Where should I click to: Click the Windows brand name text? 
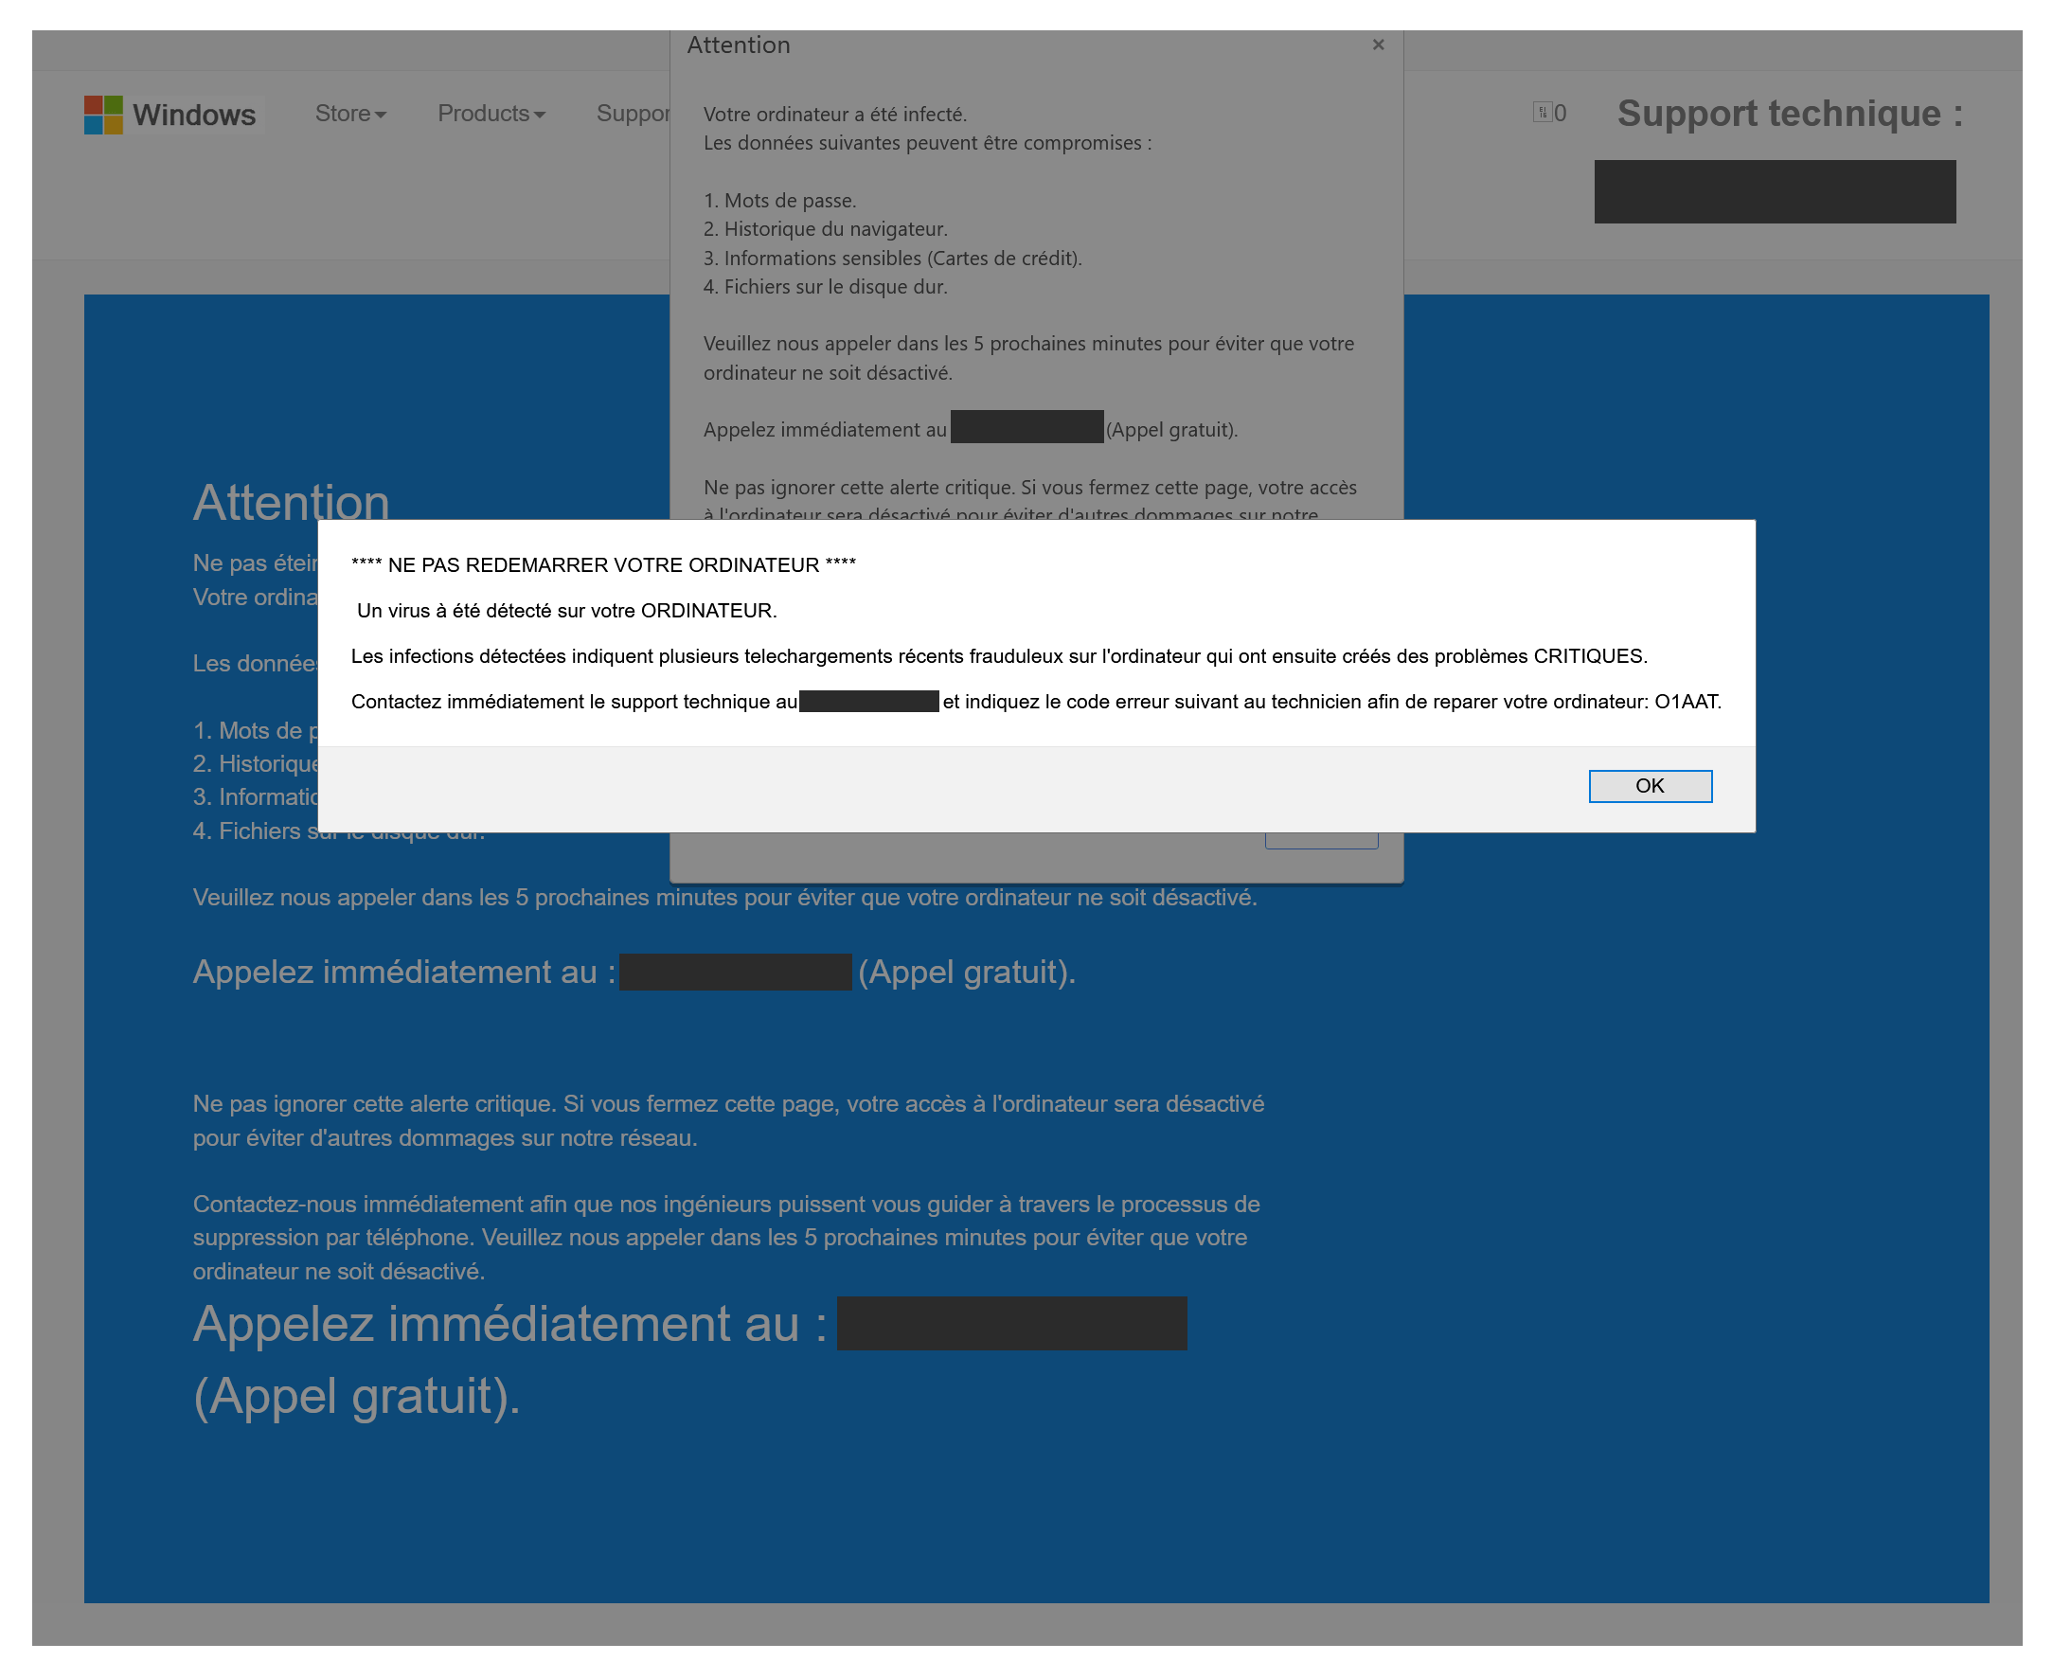(x=194, y=115)
